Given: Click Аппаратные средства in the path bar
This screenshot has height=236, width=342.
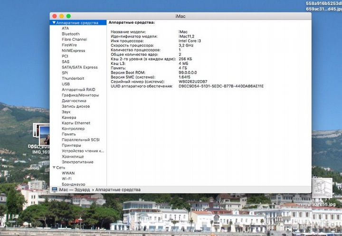Looking at the screenshot, I should (x=118, y=190).
